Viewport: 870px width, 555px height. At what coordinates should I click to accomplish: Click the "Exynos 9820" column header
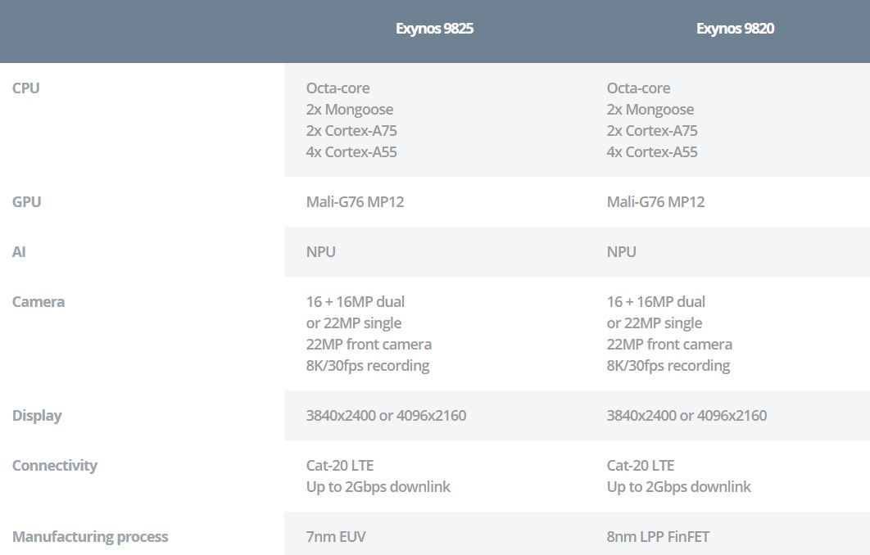[x=735, y=29]
